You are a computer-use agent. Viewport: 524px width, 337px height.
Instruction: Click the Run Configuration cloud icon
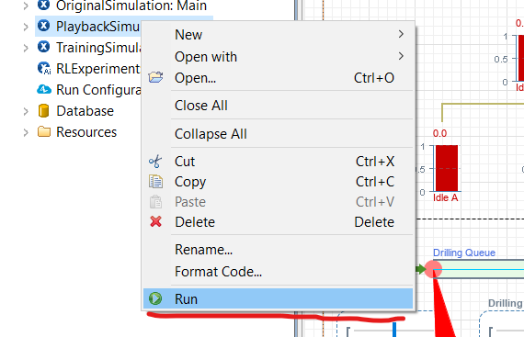44,89
